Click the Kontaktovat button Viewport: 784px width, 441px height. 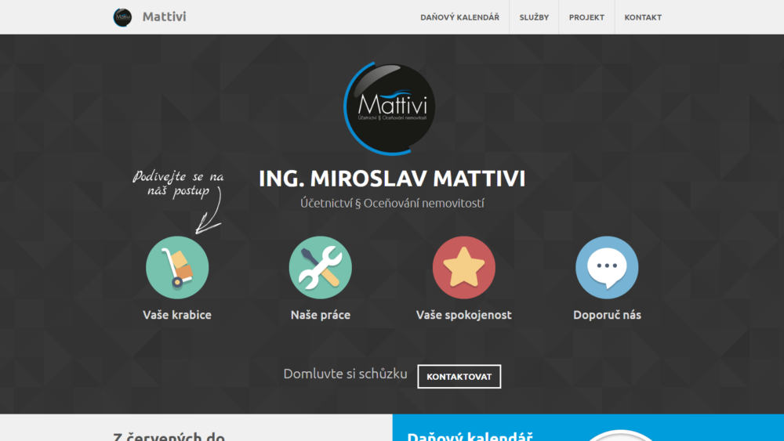pyautogui.click(x=459, y=377)
